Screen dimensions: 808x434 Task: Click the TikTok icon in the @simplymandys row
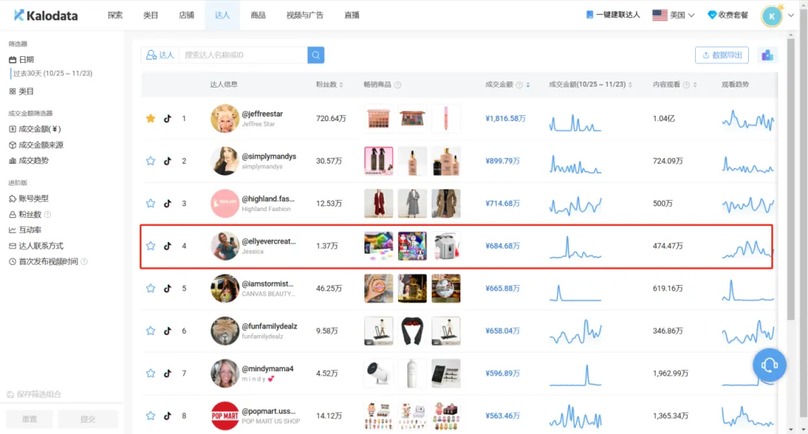tap(168, 161)
